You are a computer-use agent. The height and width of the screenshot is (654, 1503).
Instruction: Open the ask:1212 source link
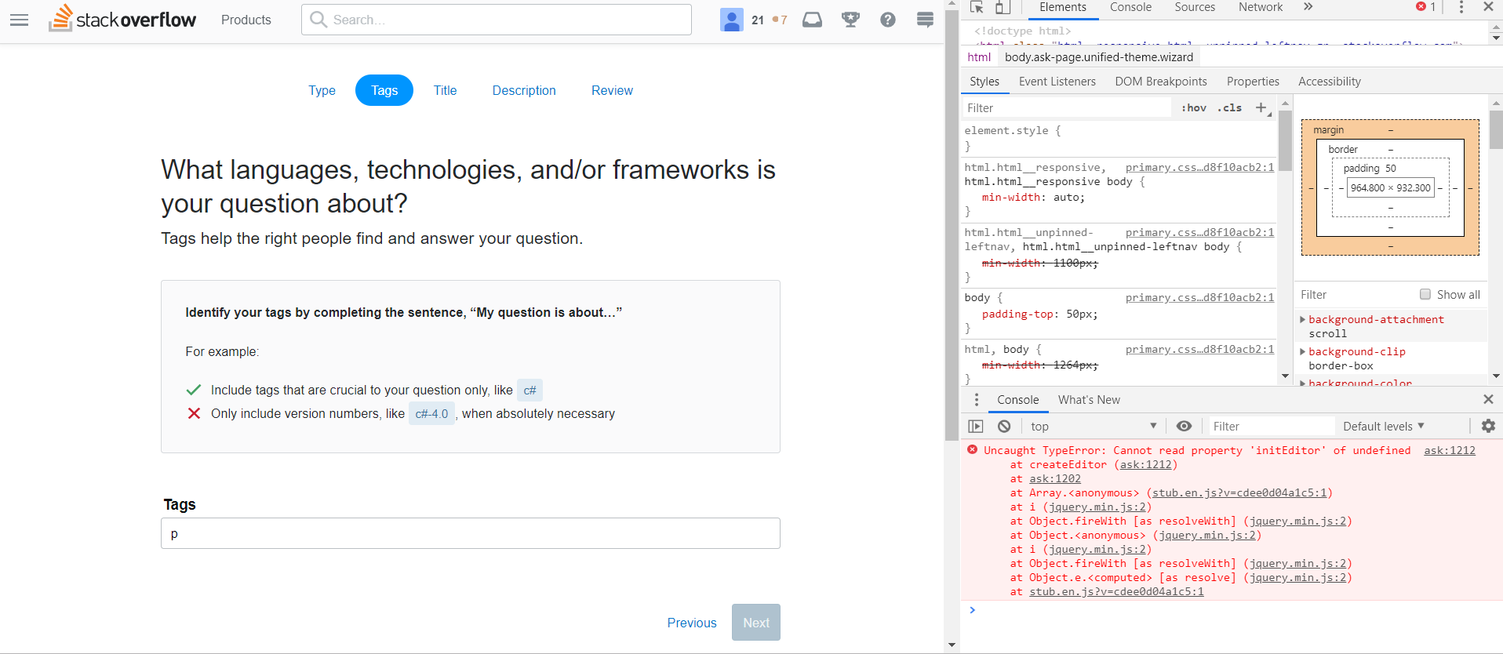click(x=1450, y=450)
